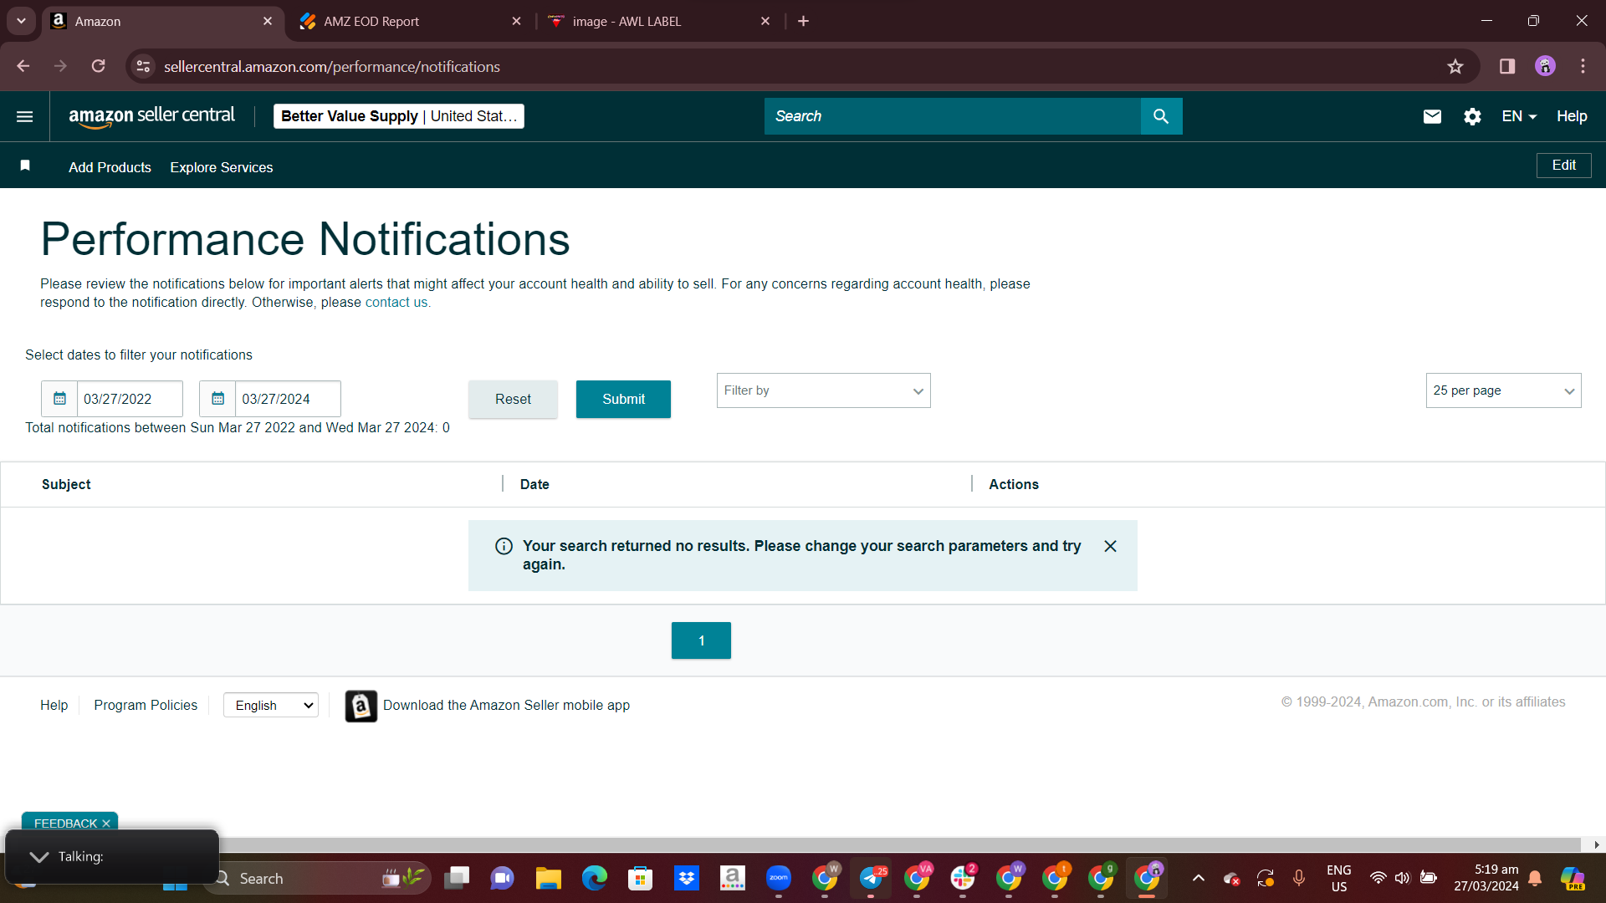The height and width of the screenshot is (903, 1606).
Task: Click the Amazon Seller mobile app icon
Action: point(361,706)
